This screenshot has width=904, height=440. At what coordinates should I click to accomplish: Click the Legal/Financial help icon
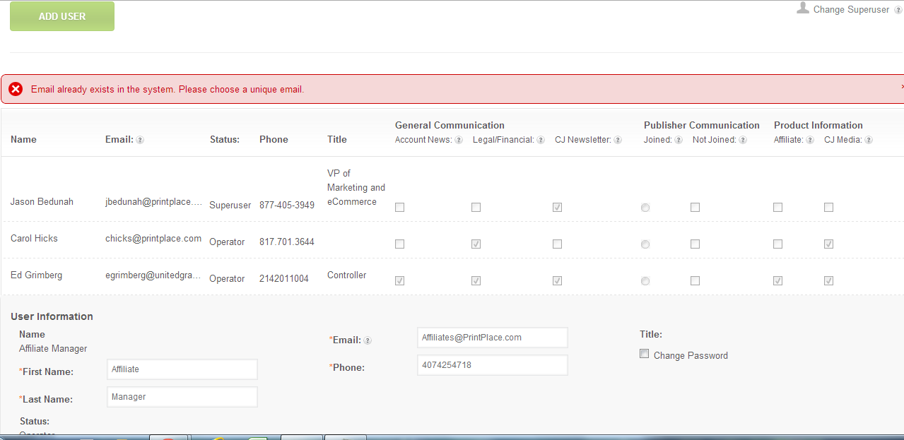541,140
